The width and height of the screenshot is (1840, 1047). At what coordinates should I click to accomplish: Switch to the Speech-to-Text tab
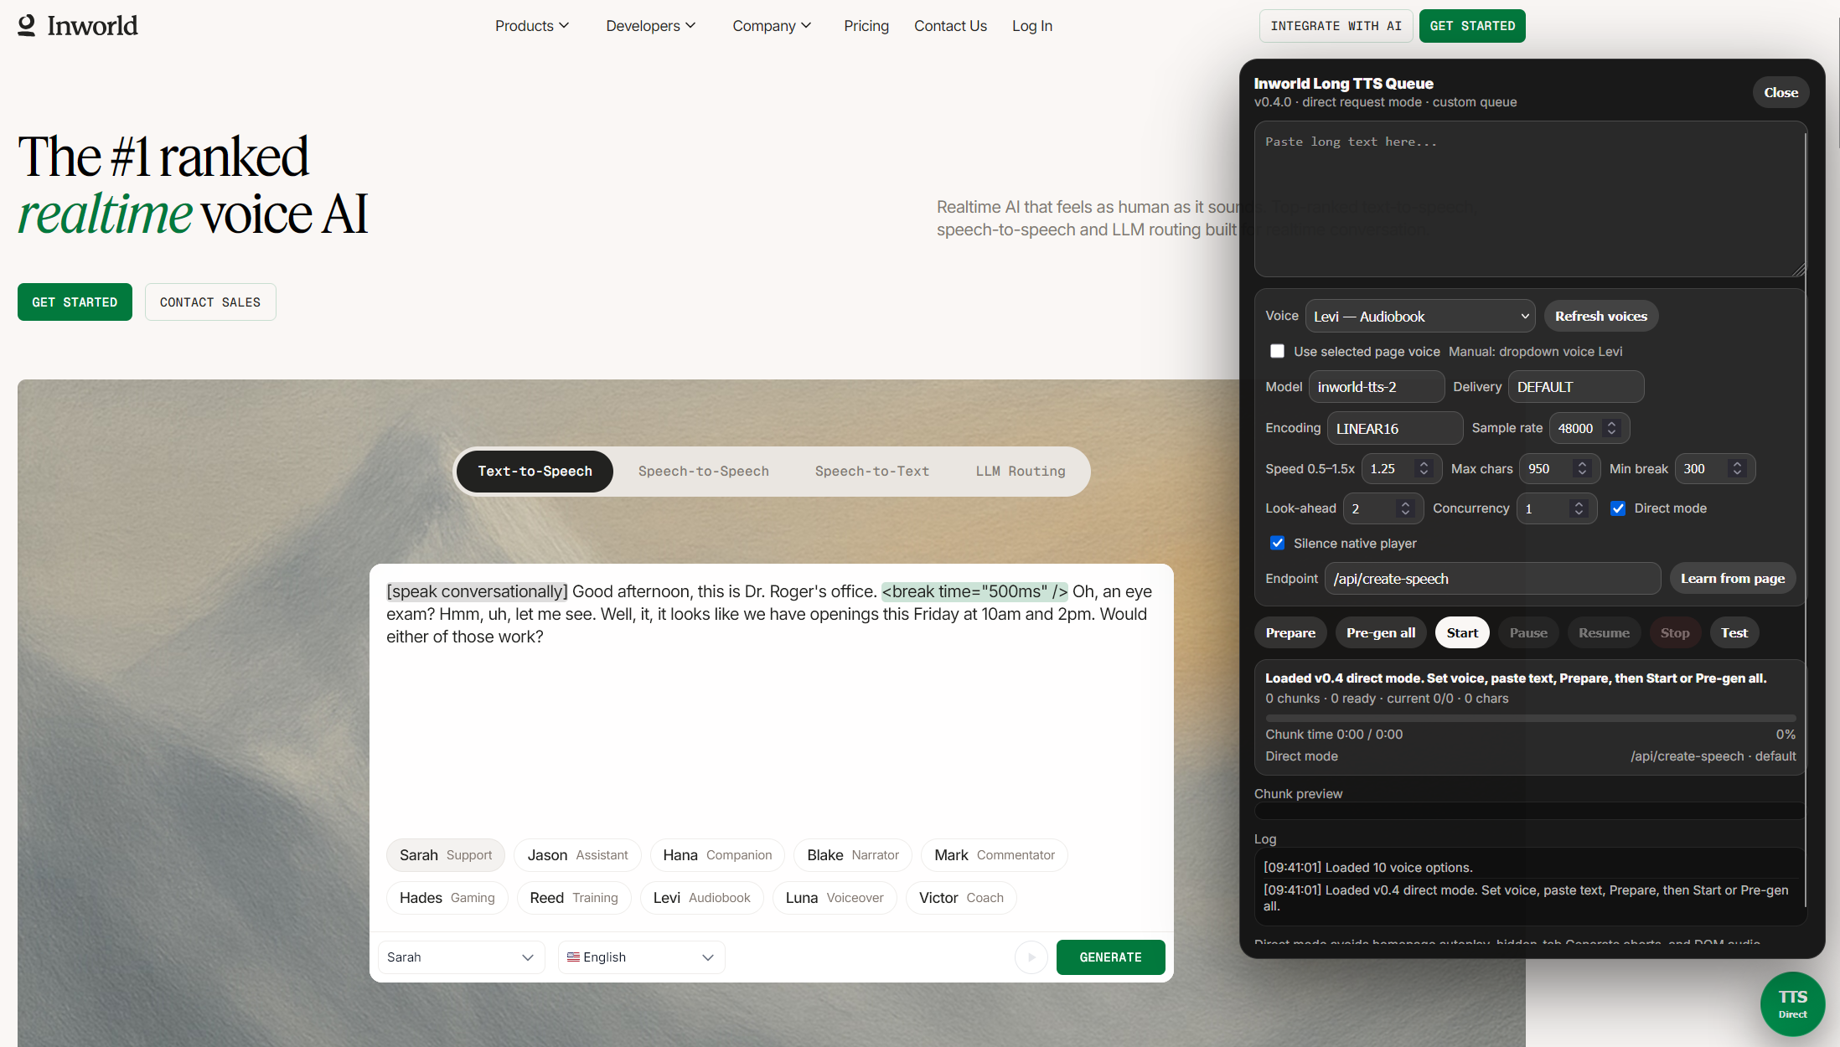(872, 472)
